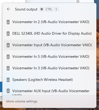
Task: Click speaker icon beside Logitech Wireless Headset
Action: click(8, 80)
